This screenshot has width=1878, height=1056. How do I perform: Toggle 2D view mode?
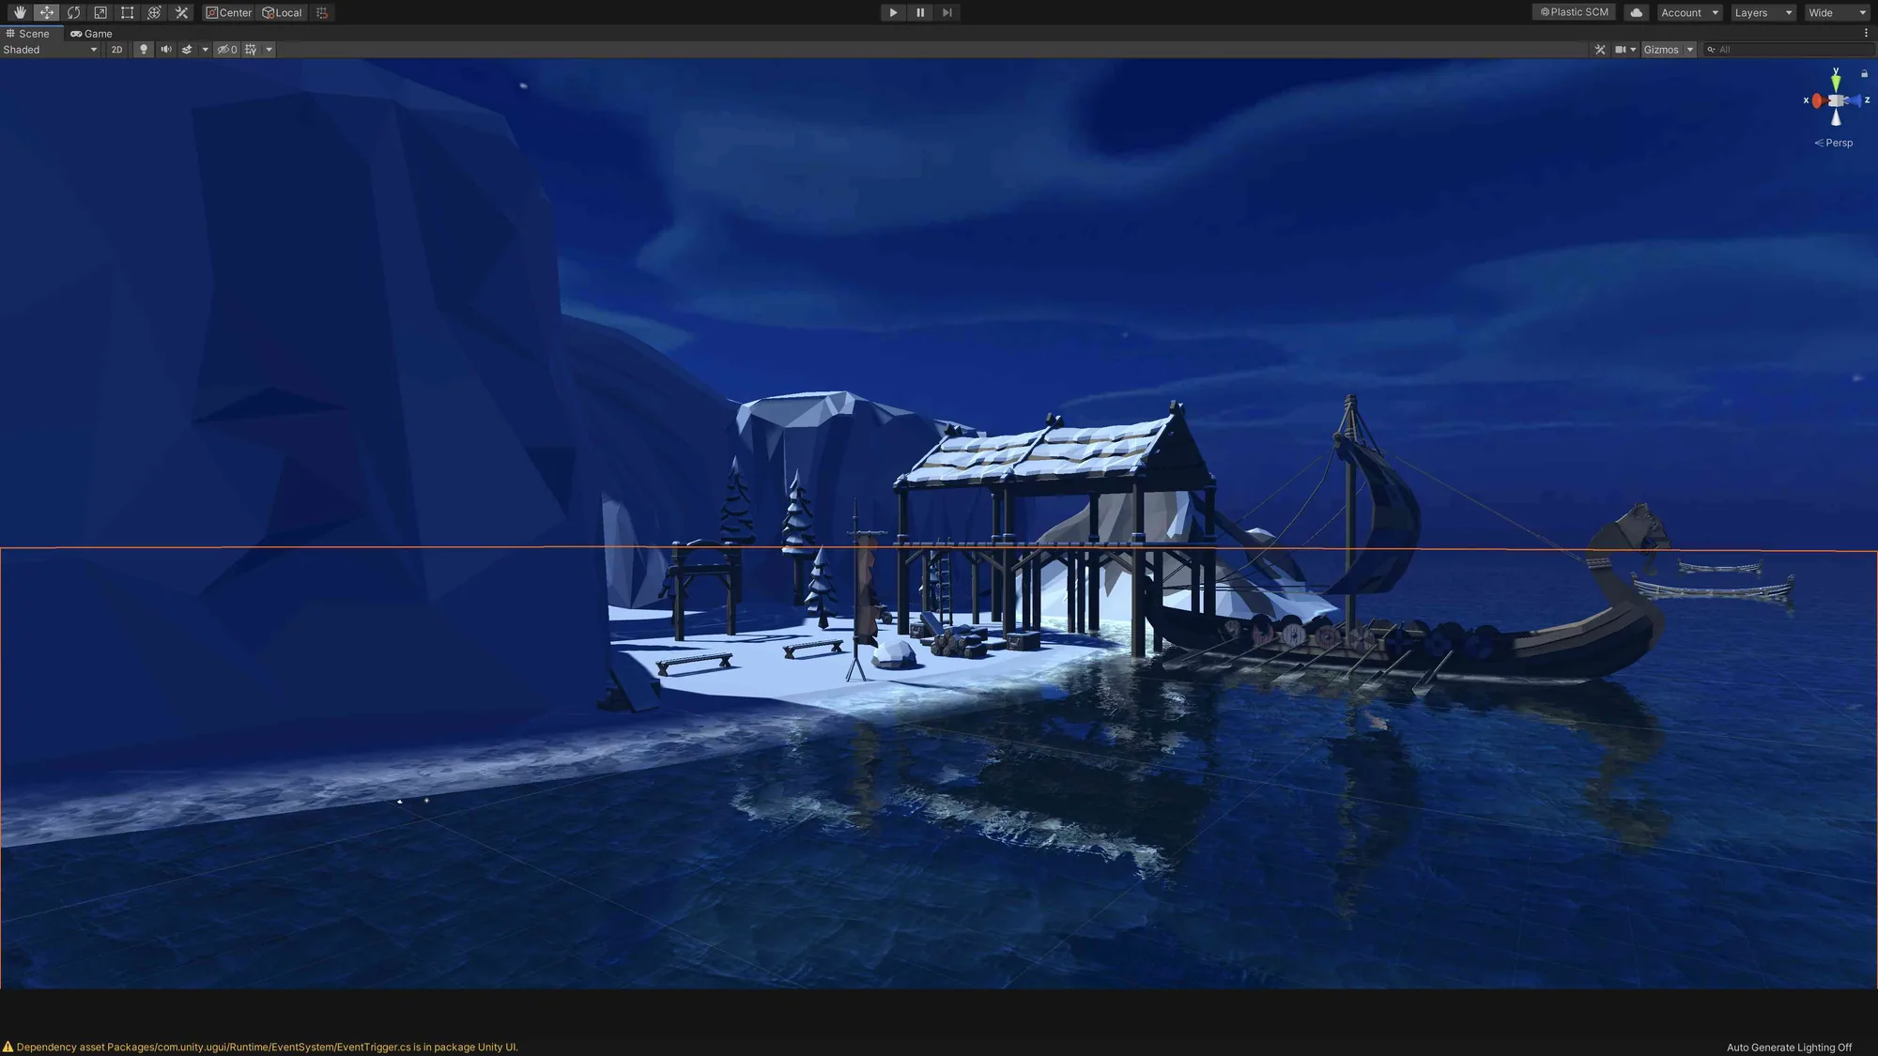click(x=116, y=50)
